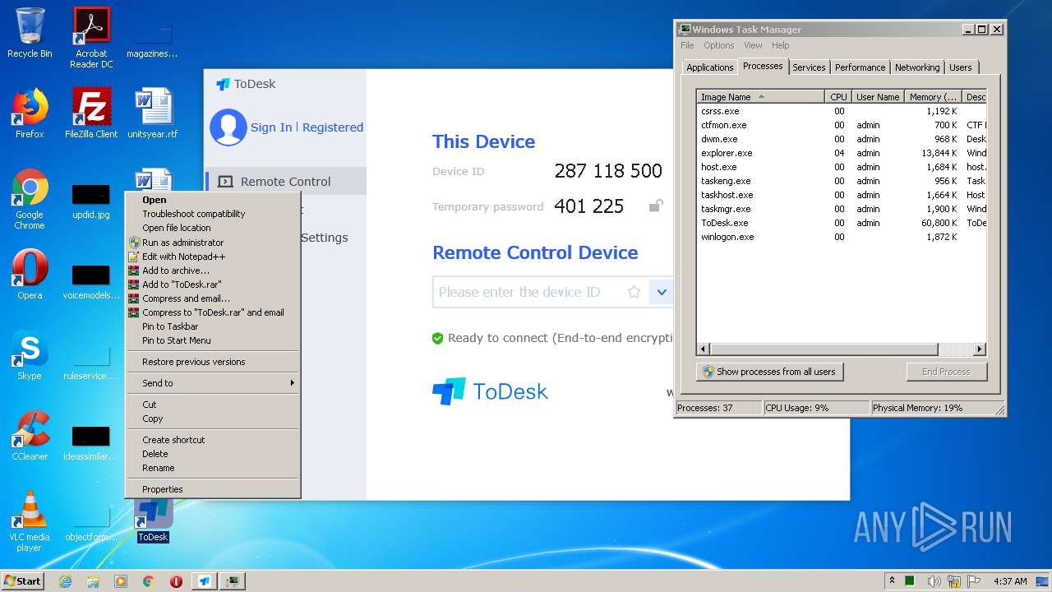Screen dimensions: 1052x592
Task: Choose Pin to Taskbar
Action: (213, 326)
